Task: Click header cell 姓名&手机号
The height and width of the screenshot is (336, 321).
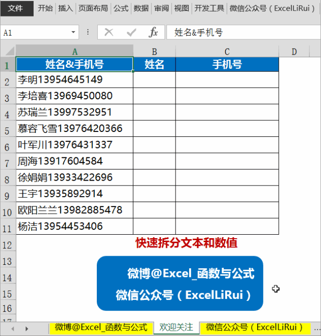Action: [74, 64]
